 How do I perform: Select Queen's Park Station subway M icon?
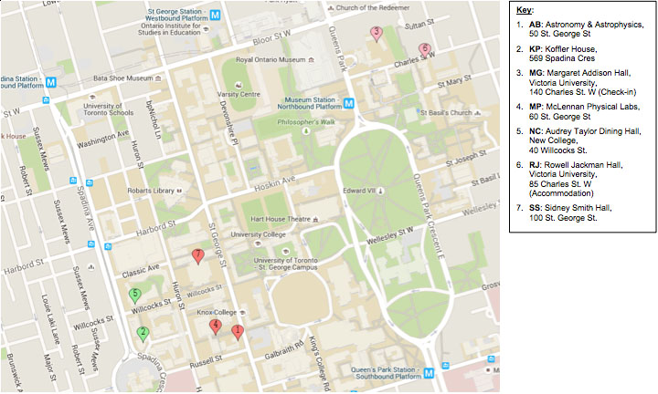429,373
